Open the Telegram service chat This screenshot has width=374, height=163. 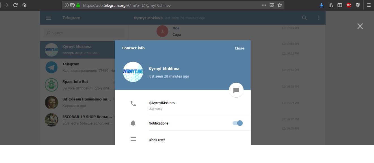pos(84,67)
